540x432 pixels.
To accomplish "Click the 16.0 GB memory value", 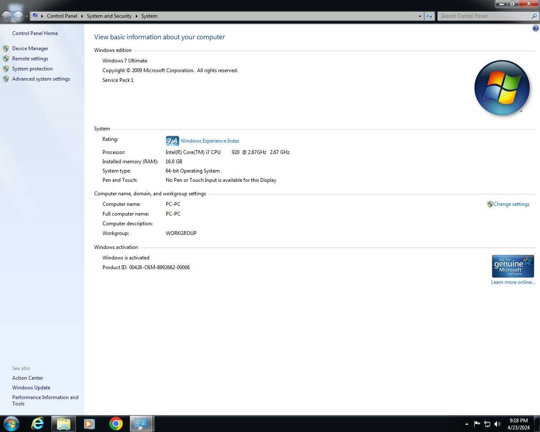I will click(174, 162).
